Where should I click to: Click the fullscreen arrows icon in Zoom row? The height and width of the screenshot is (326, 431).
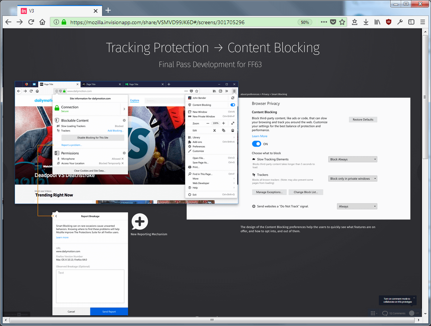[x=233, y=123]
